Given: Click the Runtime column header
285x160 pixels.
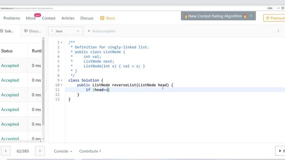Looking at the screenshot, I should pyautogui.click(x=37, y=51).
